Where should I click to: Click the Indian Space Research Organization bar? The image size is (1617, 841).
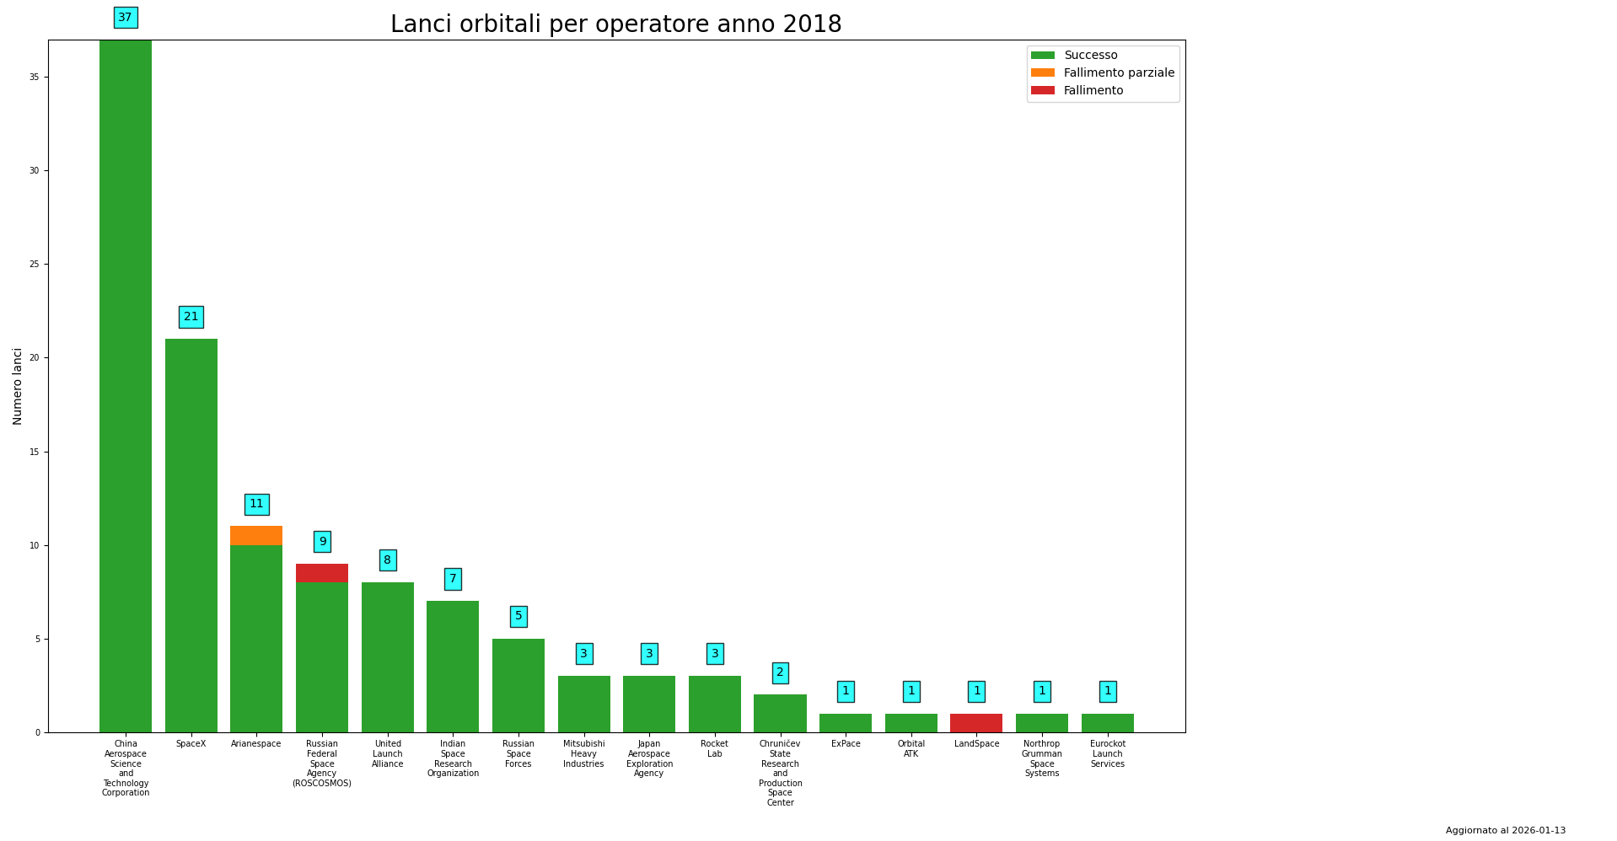[x=453, y=666]
